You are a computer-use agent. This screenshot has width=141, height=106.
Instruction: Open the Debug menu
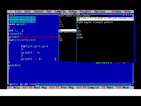click(x=73, y=11)
